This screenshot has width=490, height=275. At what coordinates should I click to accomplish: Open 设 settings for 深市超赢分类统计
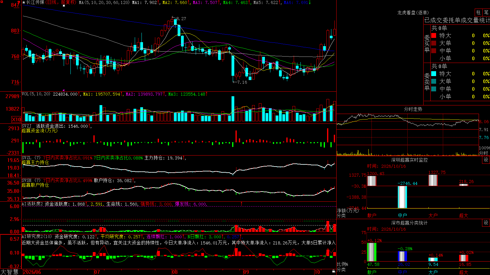486,223
